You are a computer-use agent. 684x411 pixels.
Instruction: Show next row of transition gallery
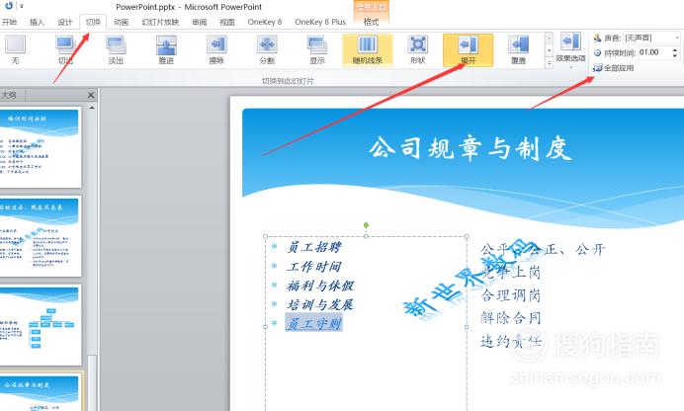click(x=550, y=51)
